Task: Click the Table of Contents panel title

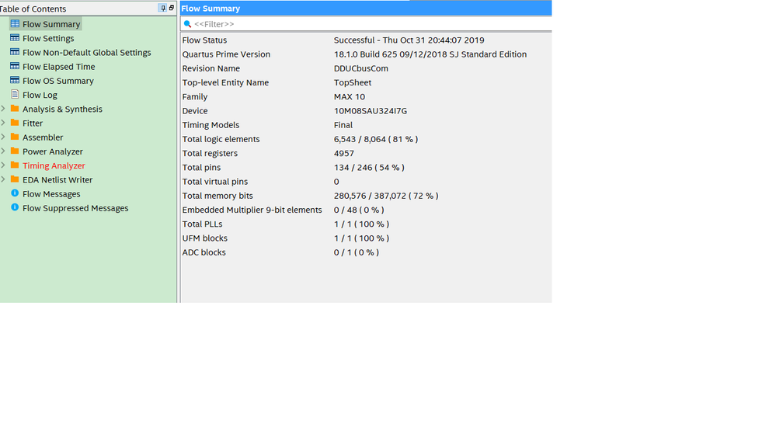Action: pos(33,9)
